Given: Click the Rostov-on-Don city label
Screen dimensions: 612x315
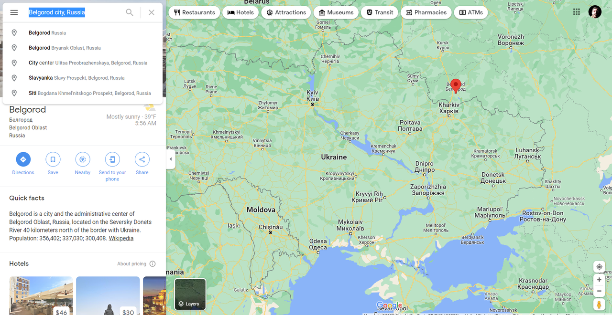Looking at the screenshot, I should pos(543,216).
